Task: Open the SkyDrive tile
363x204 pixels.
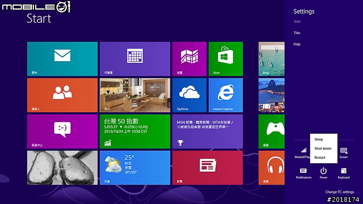Action: [189, 95]
